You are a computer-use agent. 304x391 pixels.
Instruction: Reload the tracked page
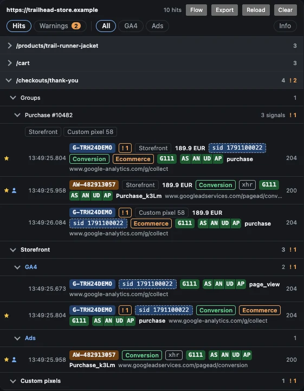[x=256, y=10]
